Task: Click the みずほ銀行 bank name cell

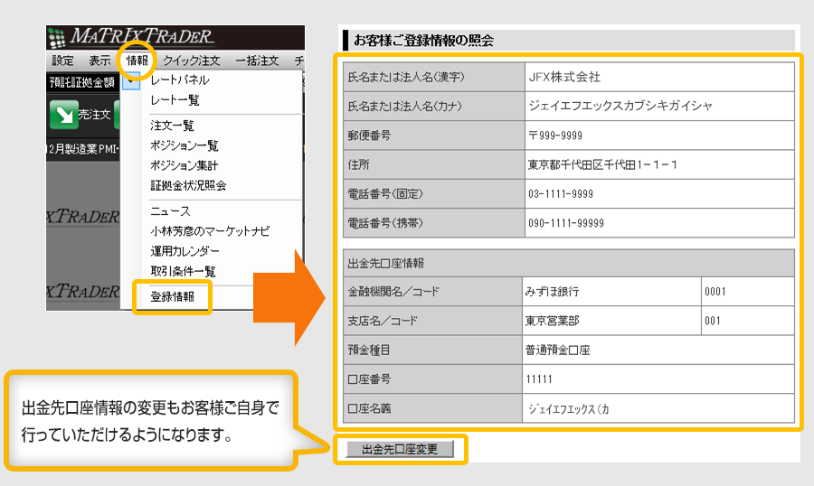Action: 611,292
